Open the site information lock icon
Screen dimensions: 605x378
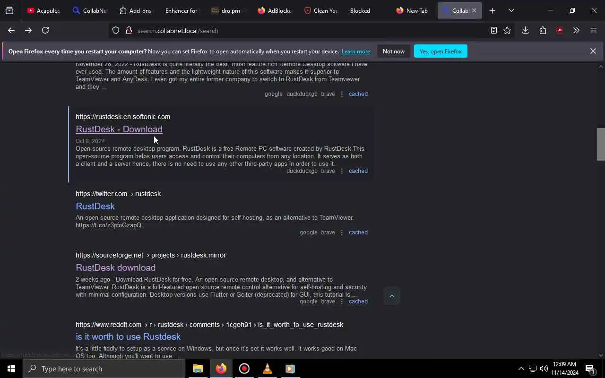(x=129, y=31)
